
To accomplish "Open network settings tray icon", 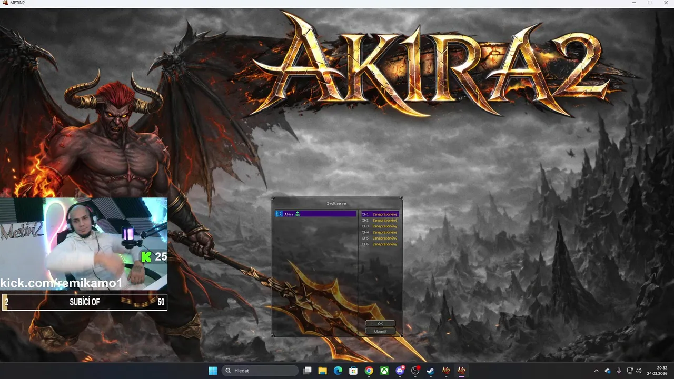I will [x=630, y=371].
